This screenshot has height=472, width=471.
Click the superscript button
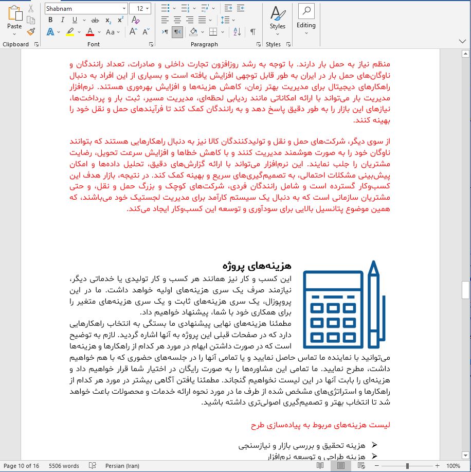coord(120,20)
